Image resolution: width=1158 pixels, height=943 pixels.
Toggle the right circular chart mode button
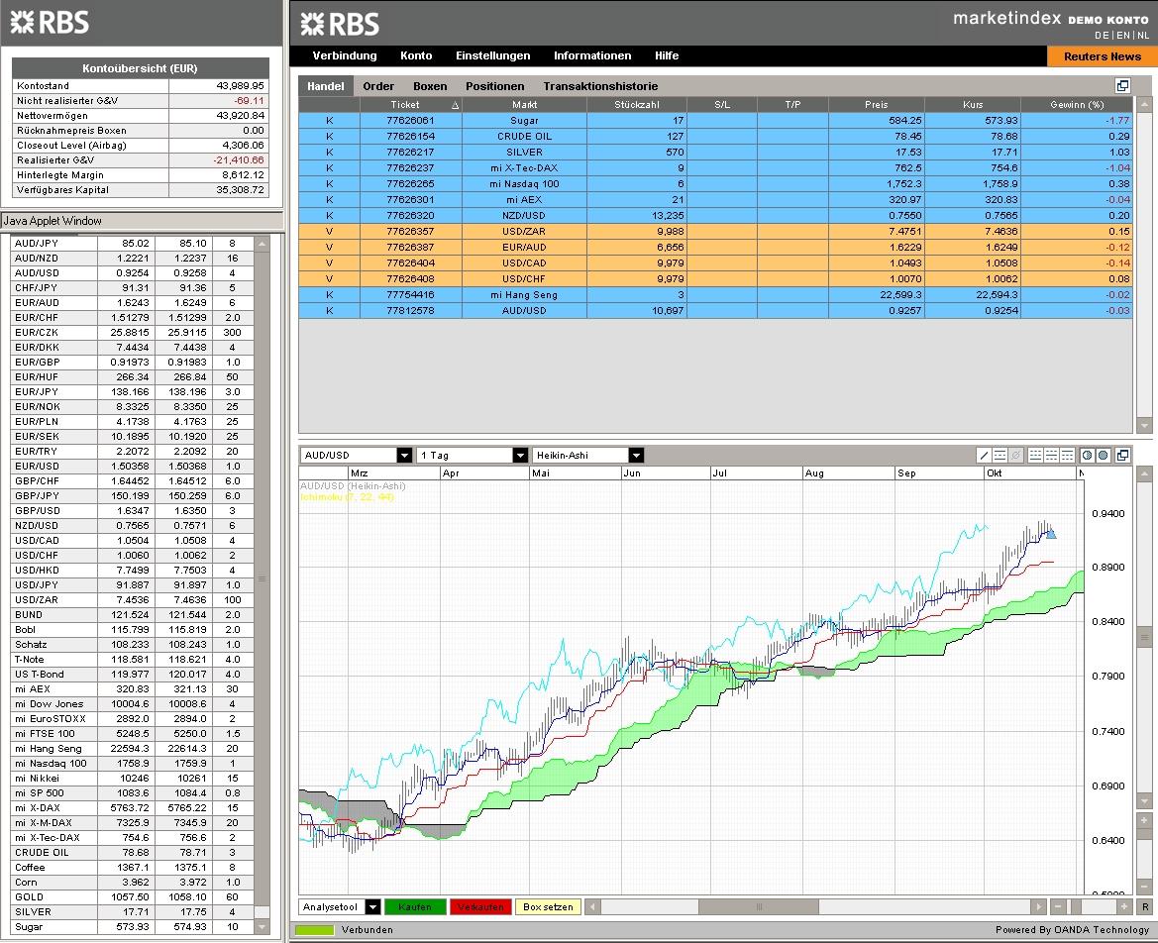point(1103,455)
